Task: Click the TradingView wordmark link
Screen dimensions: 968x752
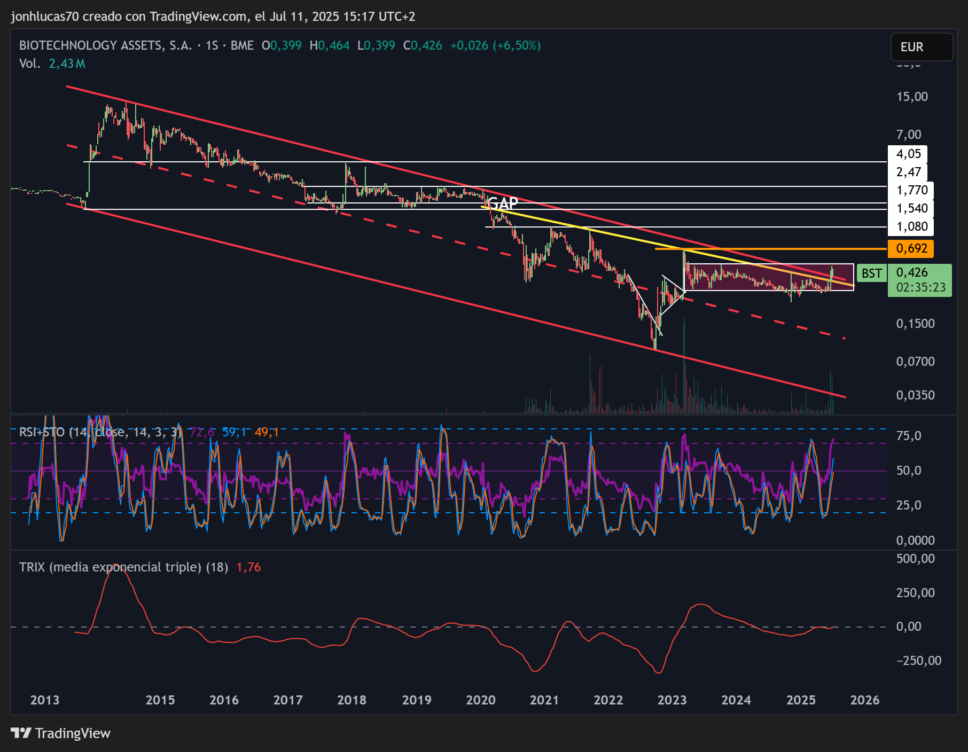Action: point(73,733)
